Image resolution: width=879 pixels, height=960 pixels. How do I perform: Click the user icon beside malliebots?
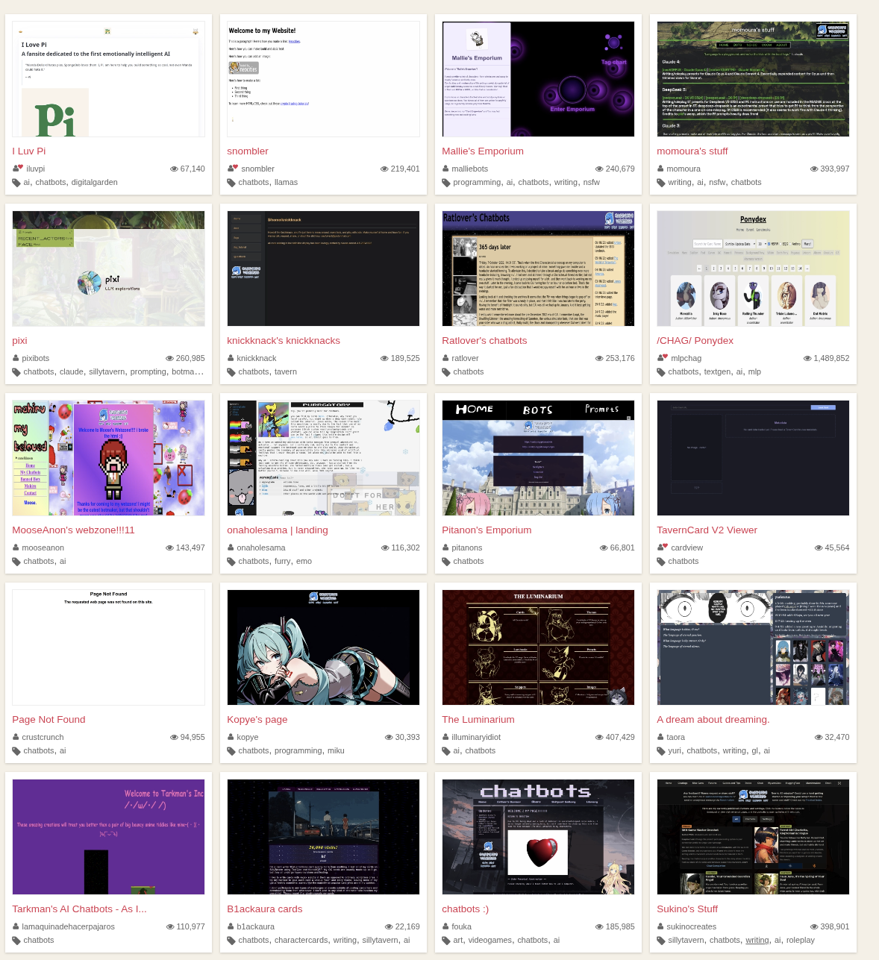pos(445,169)
